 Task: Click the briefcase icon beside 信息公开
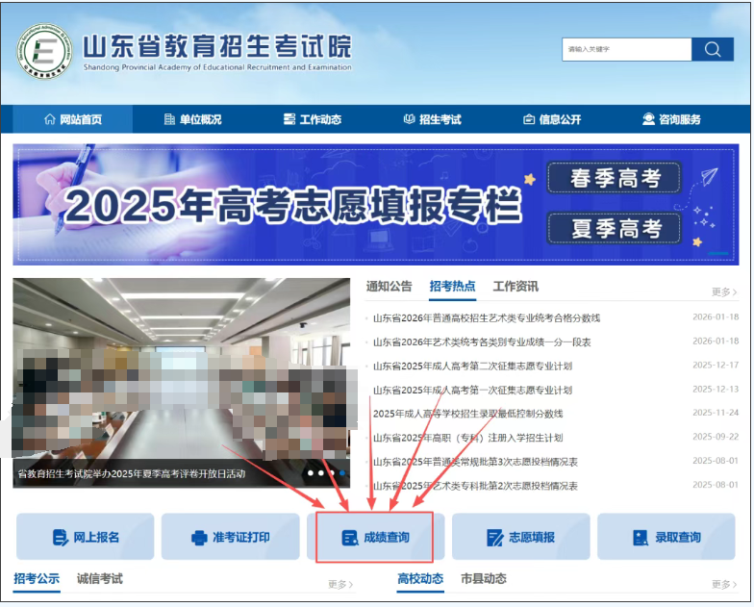529,119
